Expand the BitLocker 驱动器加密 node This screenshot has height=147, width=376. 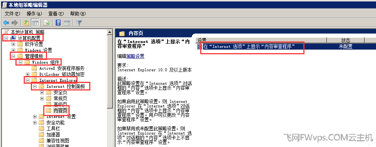[x=28, y=75]
